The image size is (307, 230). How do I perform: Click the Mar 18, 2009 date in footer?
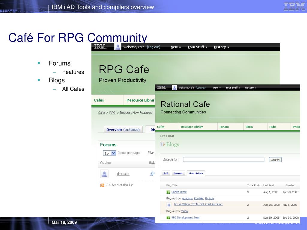pos(64,222)
